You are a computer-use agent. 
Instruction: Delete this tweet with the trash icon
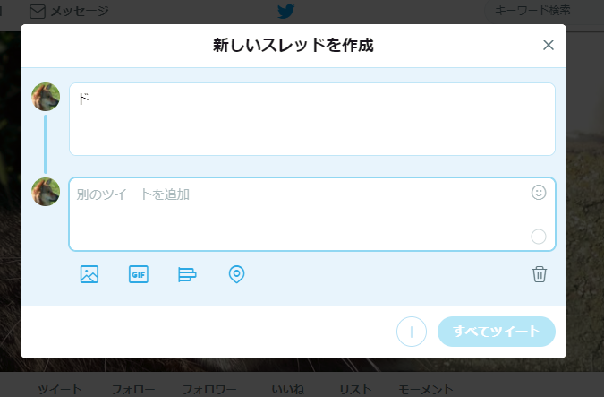coord(540,274)
